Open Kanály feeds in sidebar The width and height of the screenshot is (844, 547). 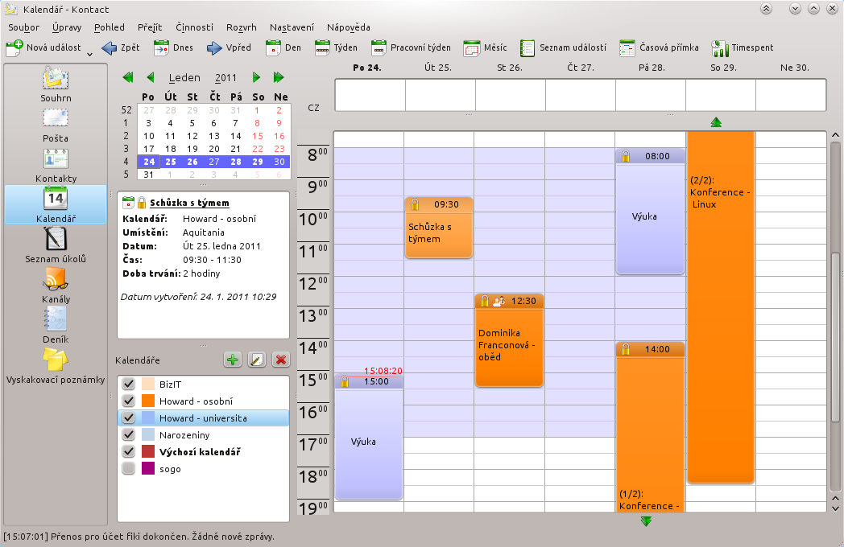(56, 284)
